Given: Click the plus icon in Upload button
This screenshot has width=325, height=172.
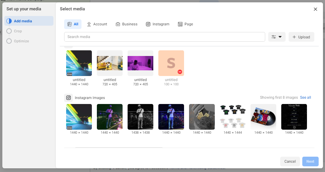Looking at the screenshot, I should click(x=294, y=37).
